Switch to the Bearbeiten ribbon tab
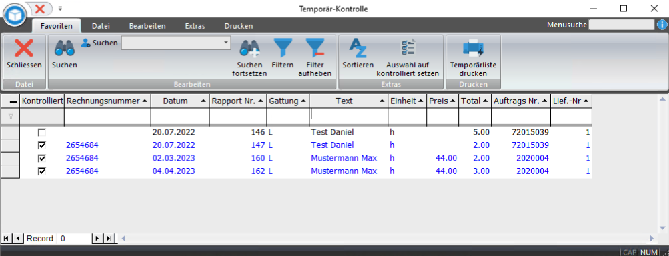The image size is (669, 256). tap(147, 26)
